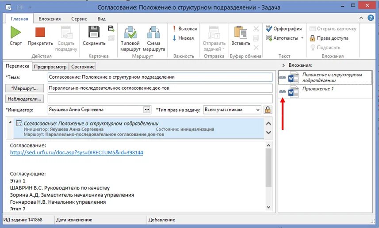Image resolution: width=379 pixels, height=228 pixels.
Task: Click ellipsis button next to Инициатор field
Action: click(x=147, y=110)
